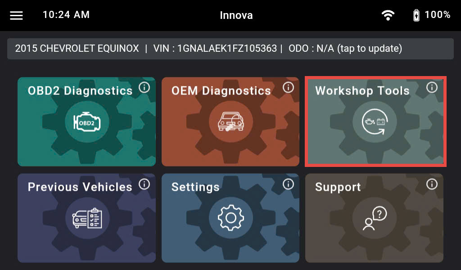Viewport: 461px width, 270px height.
Task: Tap ODO N/A to update odometer
Action: click(x=345, y=48)
